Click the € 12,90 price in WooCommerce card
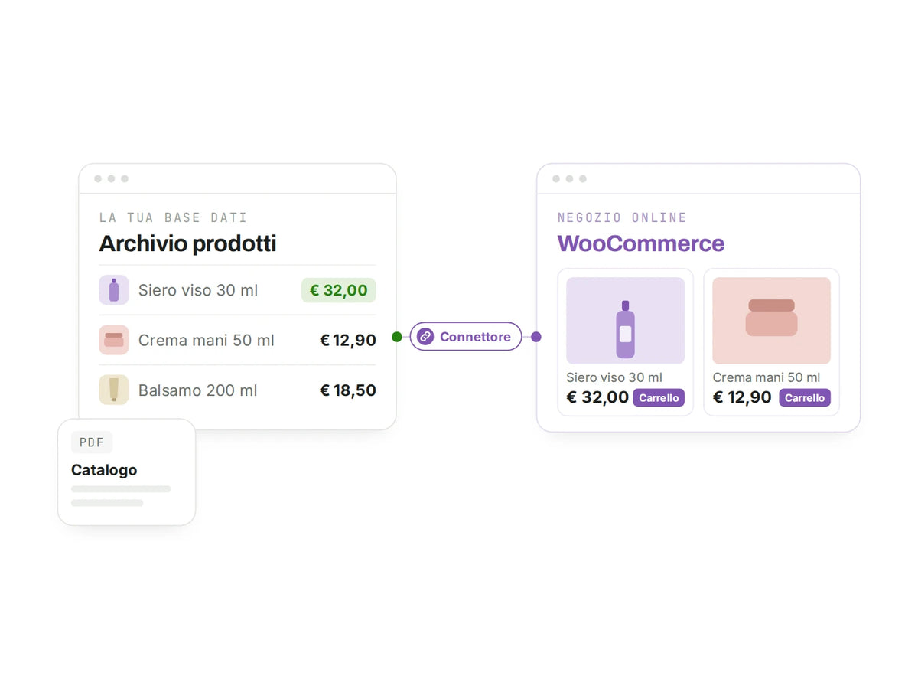918x689 pixels. tap(742, 397)
